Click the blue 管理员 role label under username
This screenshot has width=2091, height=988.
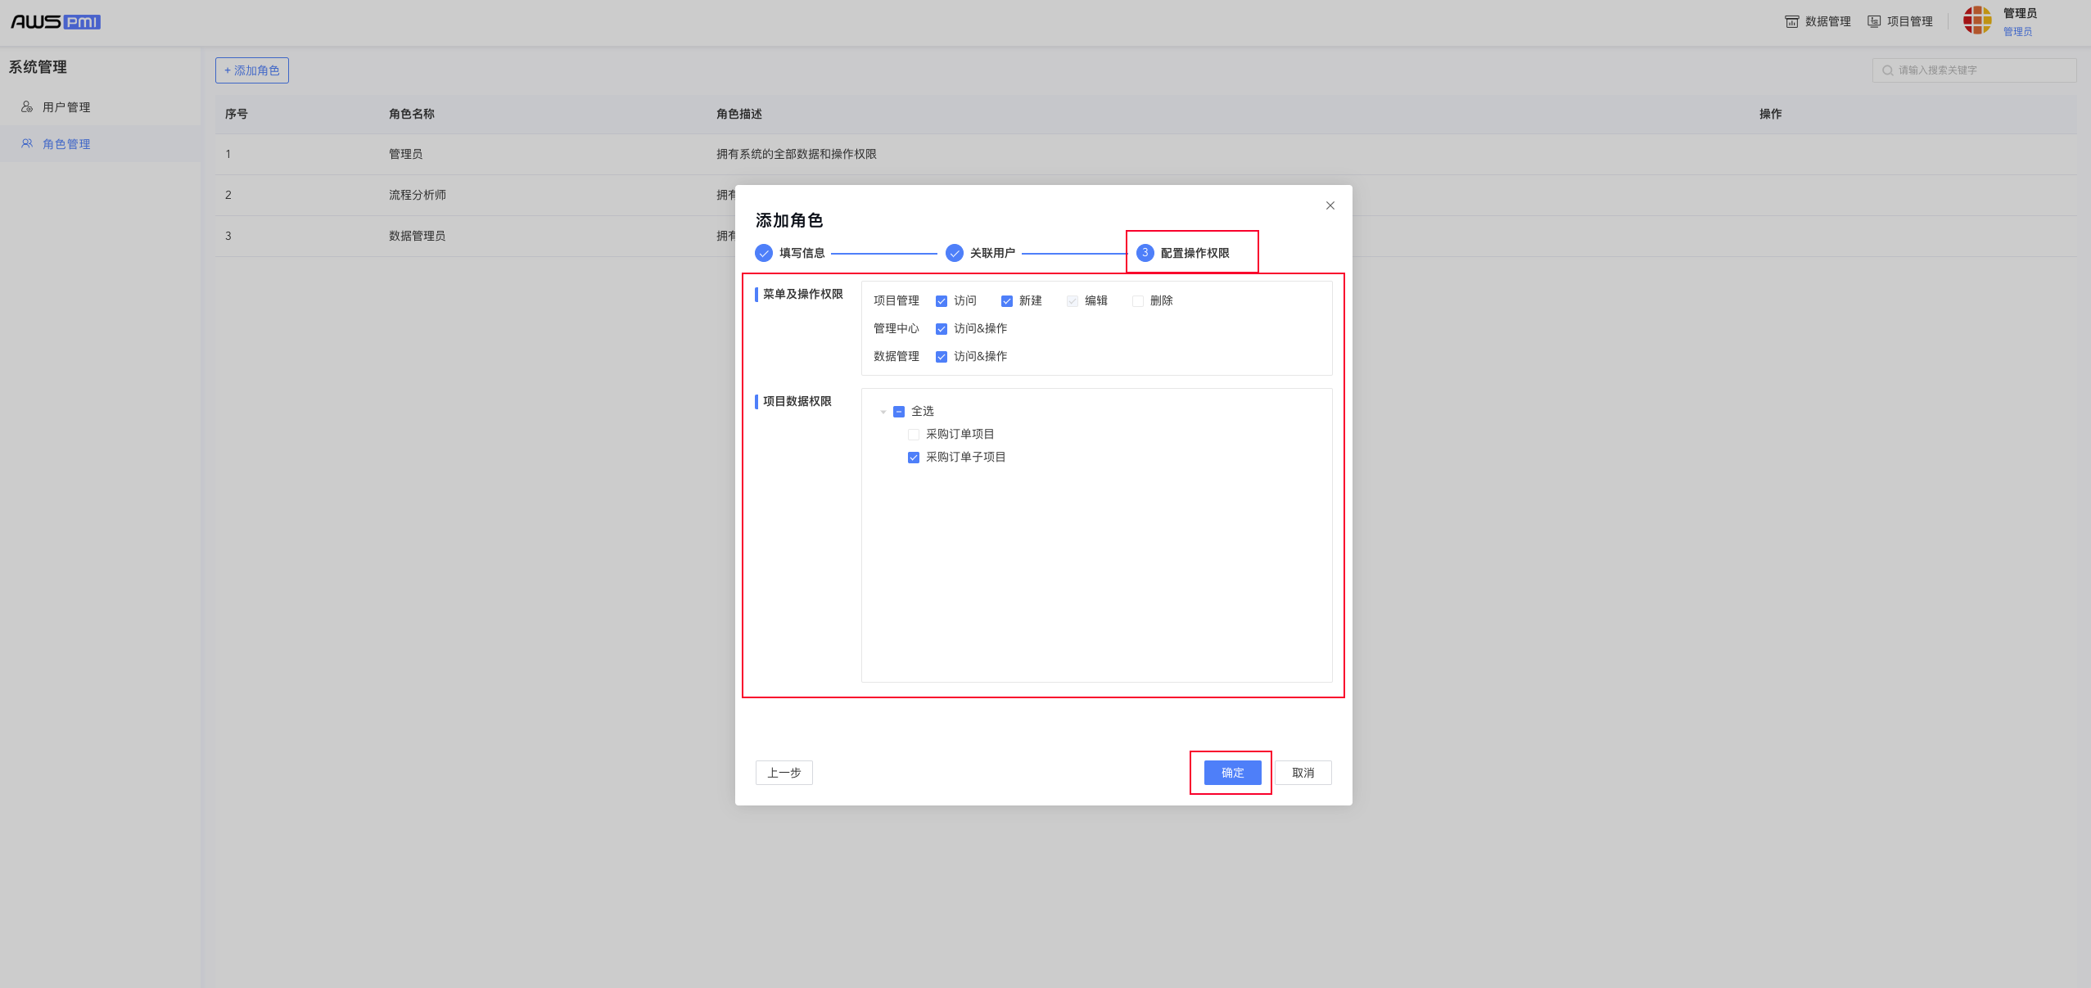(2018, 32)
